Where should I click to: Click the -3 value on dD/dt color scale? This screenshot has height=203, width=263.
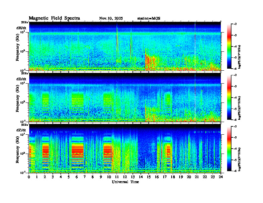(235, 86)
